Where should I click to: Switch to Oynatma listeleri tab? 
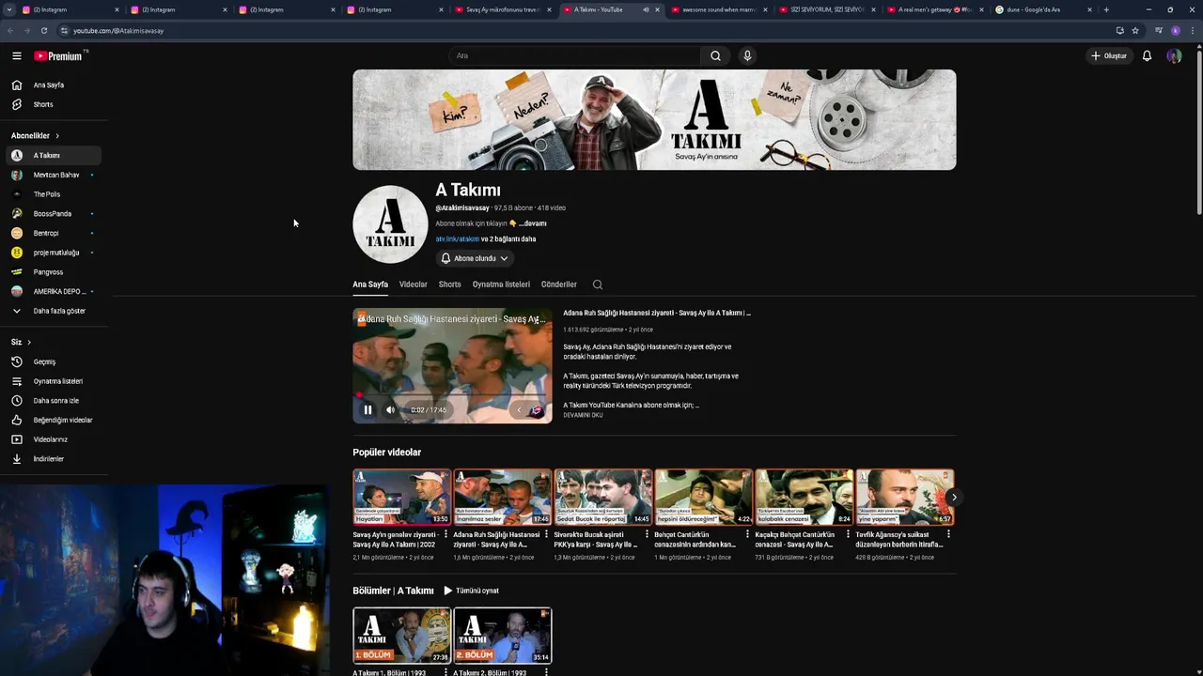pyautogui.click(x=501, y=284)
